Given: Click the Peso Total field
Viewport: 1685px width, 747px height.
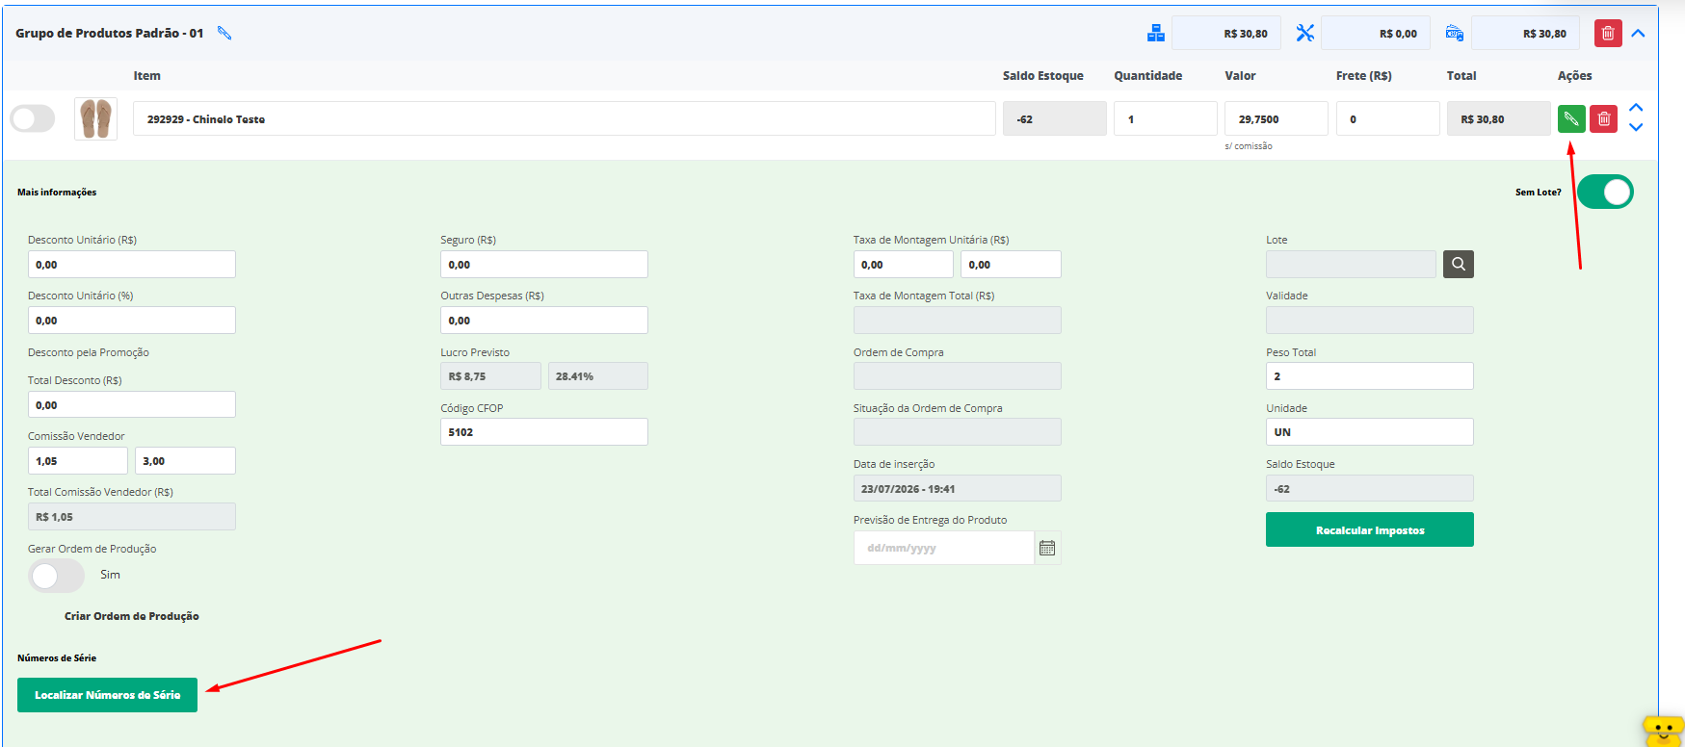Looking at the screenshot, I should (1370, 376).
